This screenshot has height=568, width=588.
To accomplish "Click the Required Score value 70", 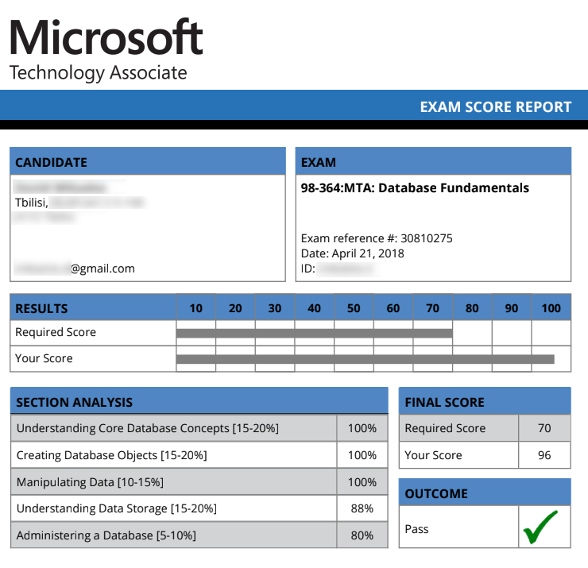I will pos(544,428).
